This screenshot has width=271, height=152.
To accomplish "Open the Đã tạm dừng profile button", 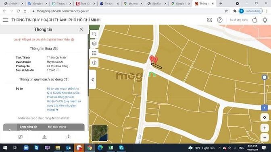I will click(x=250, y=11).
